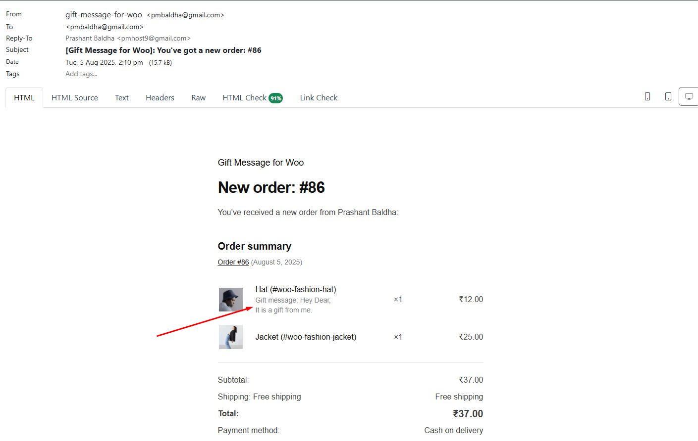This screenshot has height=441, width=698.
Task: Click the Hat (#woo-fashion-hat) product name
Action: click(x=296, y=290)
